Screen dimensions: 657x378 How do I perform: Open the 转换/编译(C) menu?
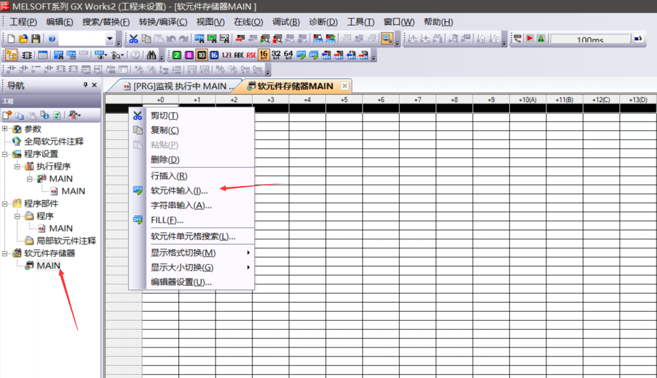[x=163, y=21]
